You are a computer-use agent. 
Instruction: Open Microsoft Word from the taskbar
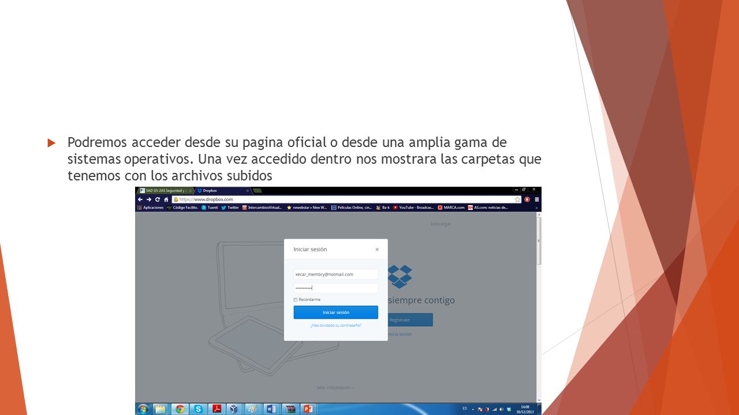tap(271, 409)
